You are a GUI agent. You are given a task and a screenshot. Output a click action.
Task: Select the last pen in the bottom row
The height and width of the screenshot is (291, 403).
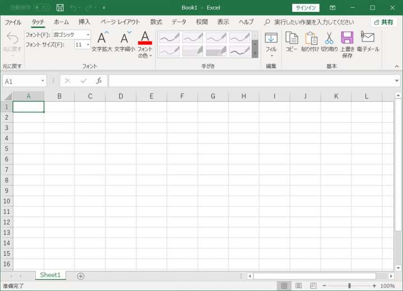[240, 51]
